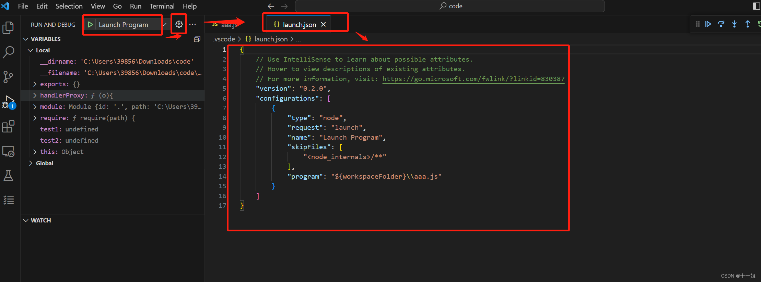Image resolution: width=761 pixels, height=282 pixels.
Task: Open the File menu
Action: pyautogui.click(x=23, y=6)
